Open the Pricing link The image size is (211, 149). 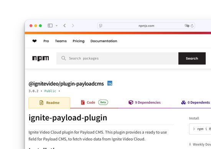coord(78,41)
